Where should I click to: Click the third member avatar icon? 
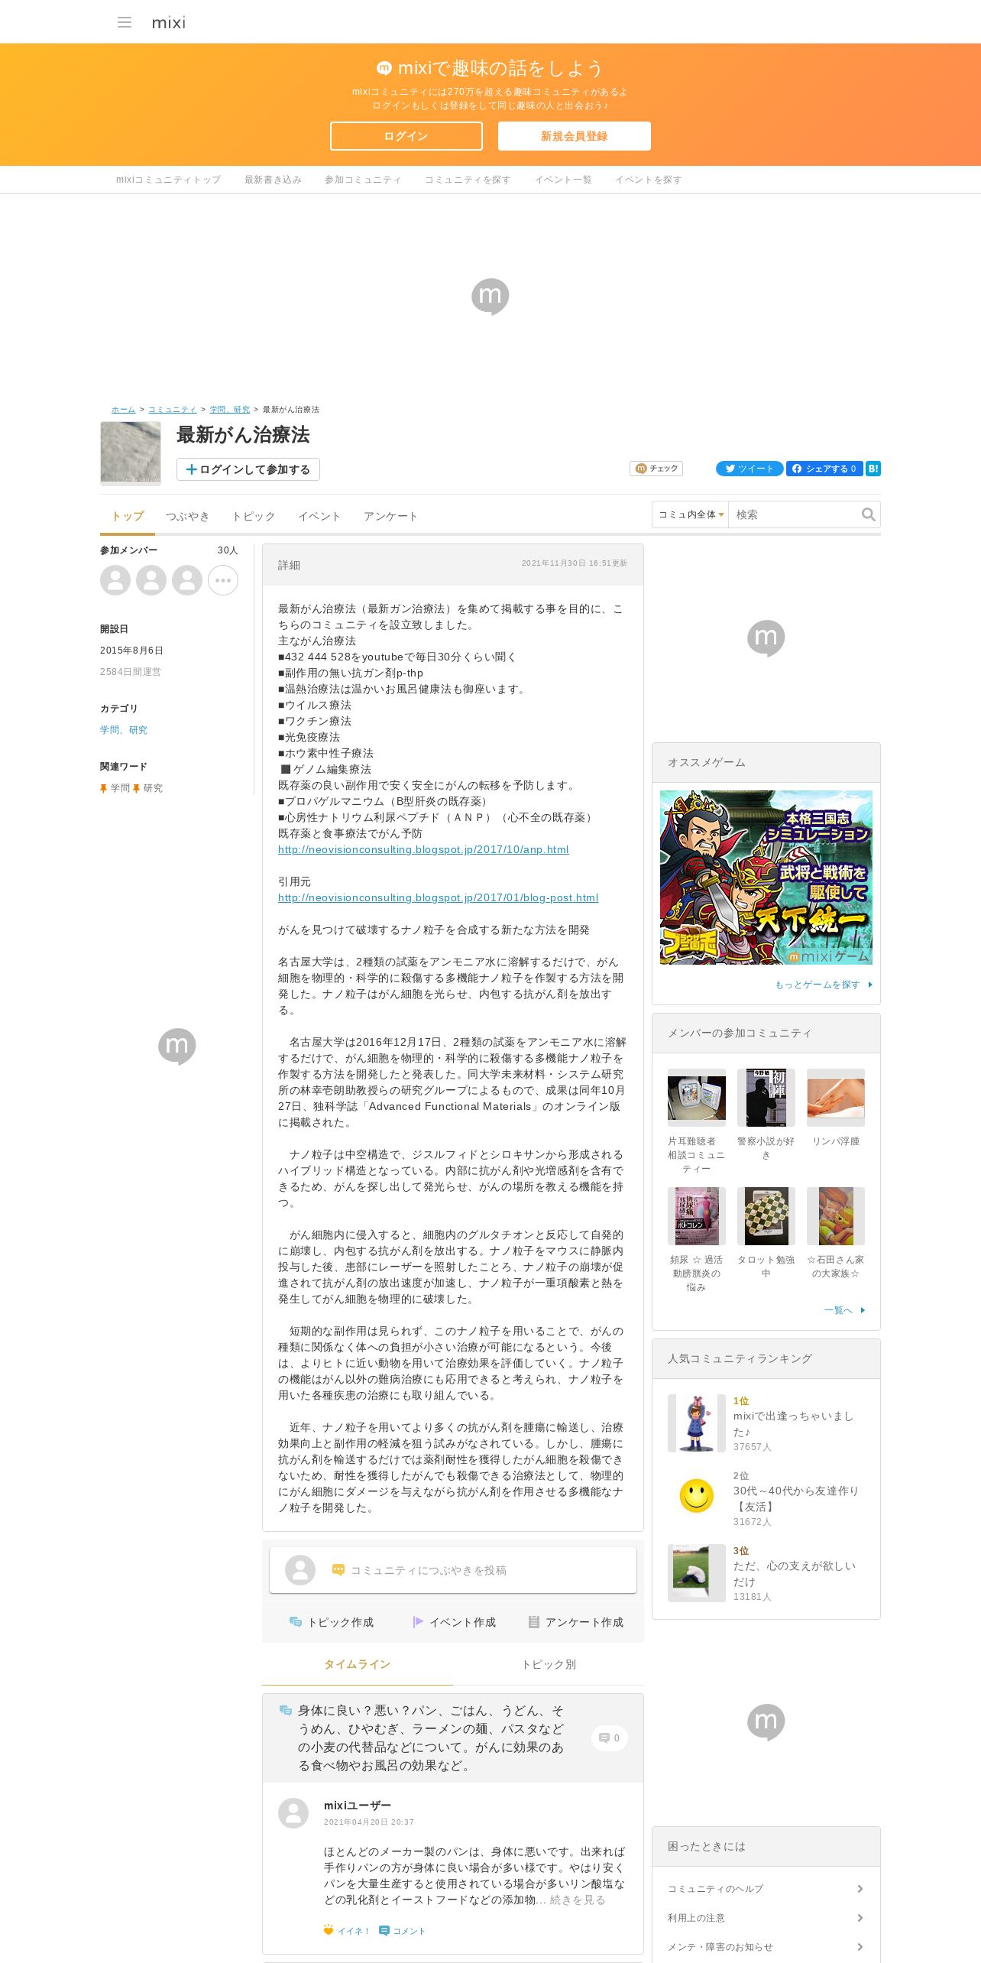pos(187,580)
